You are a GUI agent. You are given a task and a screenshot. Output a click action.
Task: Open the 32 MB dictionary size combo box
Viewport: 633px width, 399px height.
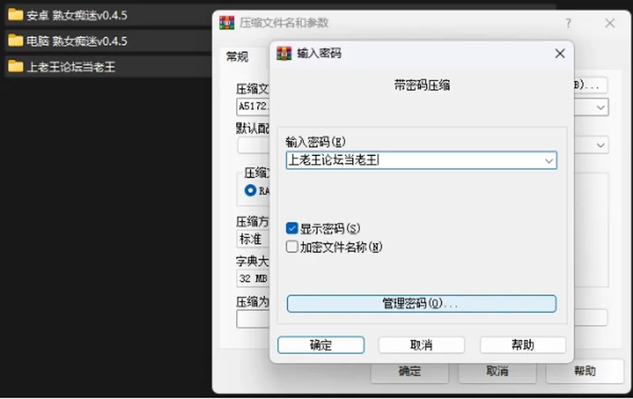253,279
